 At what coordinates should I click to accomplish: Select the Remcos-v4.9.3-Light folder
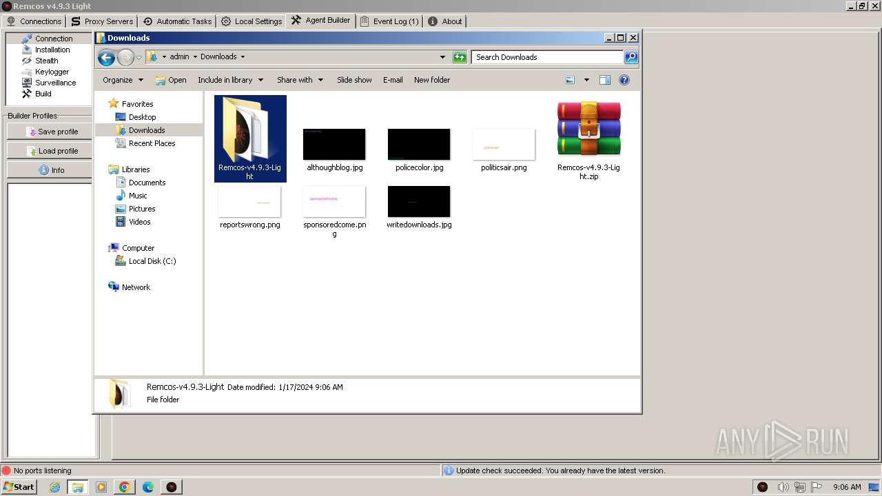[249, 138]
